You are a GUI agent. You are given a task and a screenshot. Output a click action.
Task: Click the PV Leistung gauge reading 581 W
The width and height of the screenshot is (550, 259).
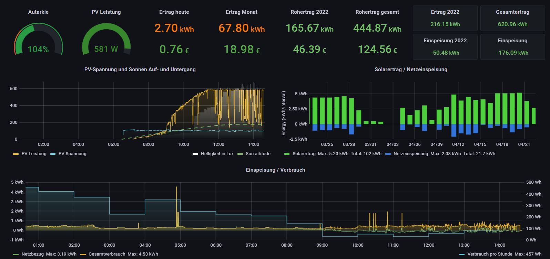106,50
